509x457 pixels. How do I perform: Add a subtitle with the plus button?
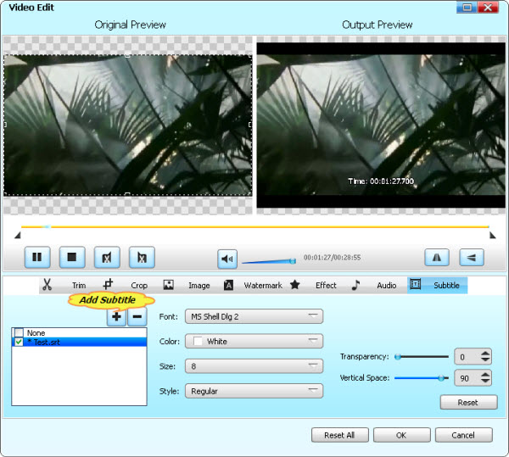pyautogui.click(x=116, y=316)
